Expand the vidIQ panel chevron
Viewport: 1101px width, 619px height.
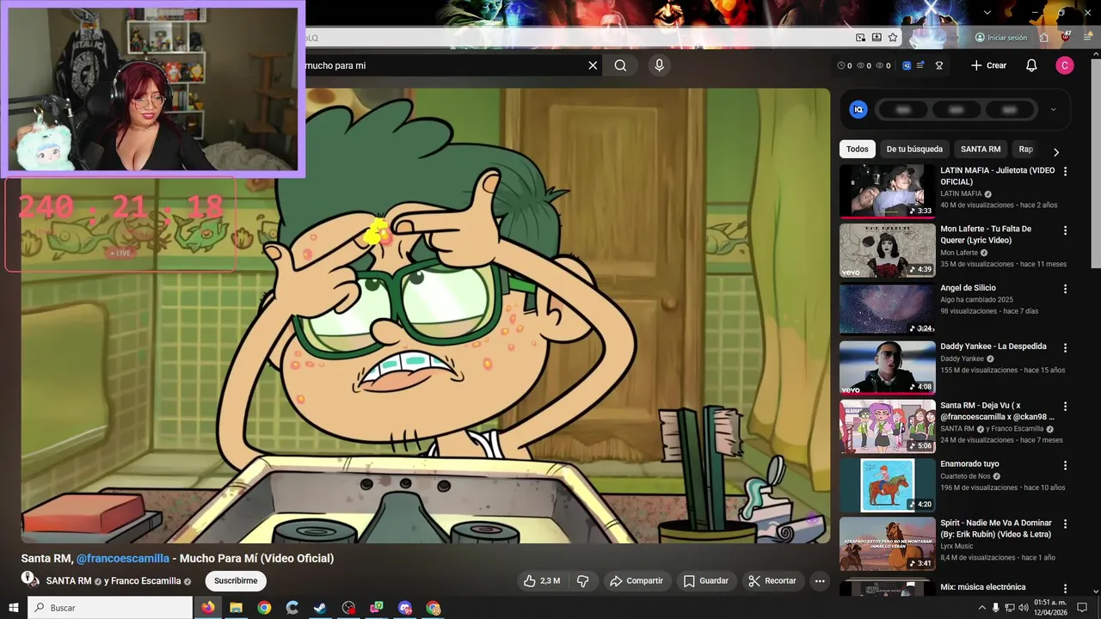pos(1053,109)
